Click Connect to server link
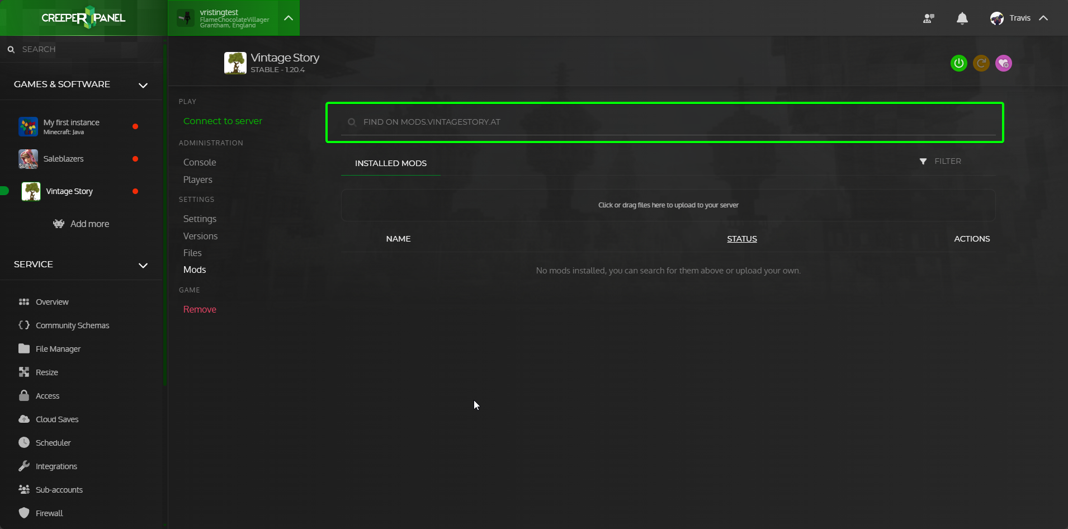The width and height of the screenshot is (1068, 529). point(223,121)
